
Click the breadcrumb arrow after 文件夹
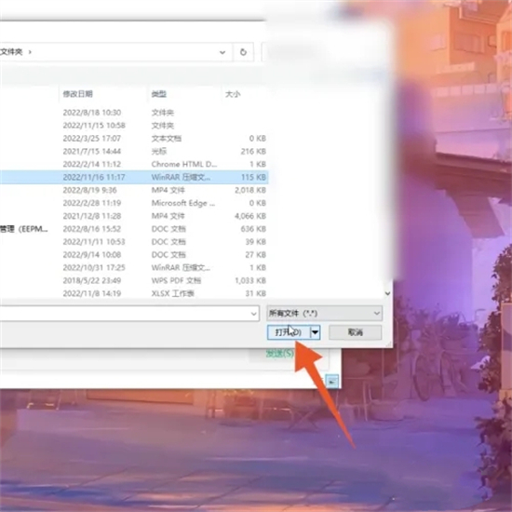pyautogui.click(x=30, y=52)
